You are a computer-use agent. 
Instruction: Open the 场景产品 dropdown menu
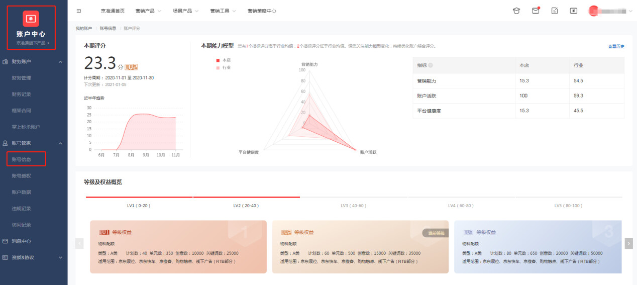point(185,11)
